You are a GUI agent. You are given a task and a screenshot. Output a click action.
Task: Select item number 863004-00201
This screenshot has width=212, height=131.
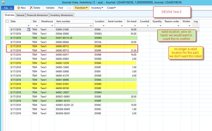63,114
